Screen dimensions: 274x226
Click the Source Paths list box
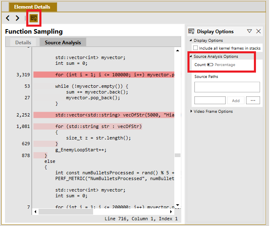pyautogui.click(x=227, y=87)
